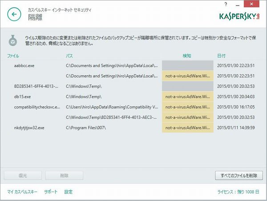Select the 8D285341-6FF4-4013 file entry
267x201 pixels.
coord(36,86)
